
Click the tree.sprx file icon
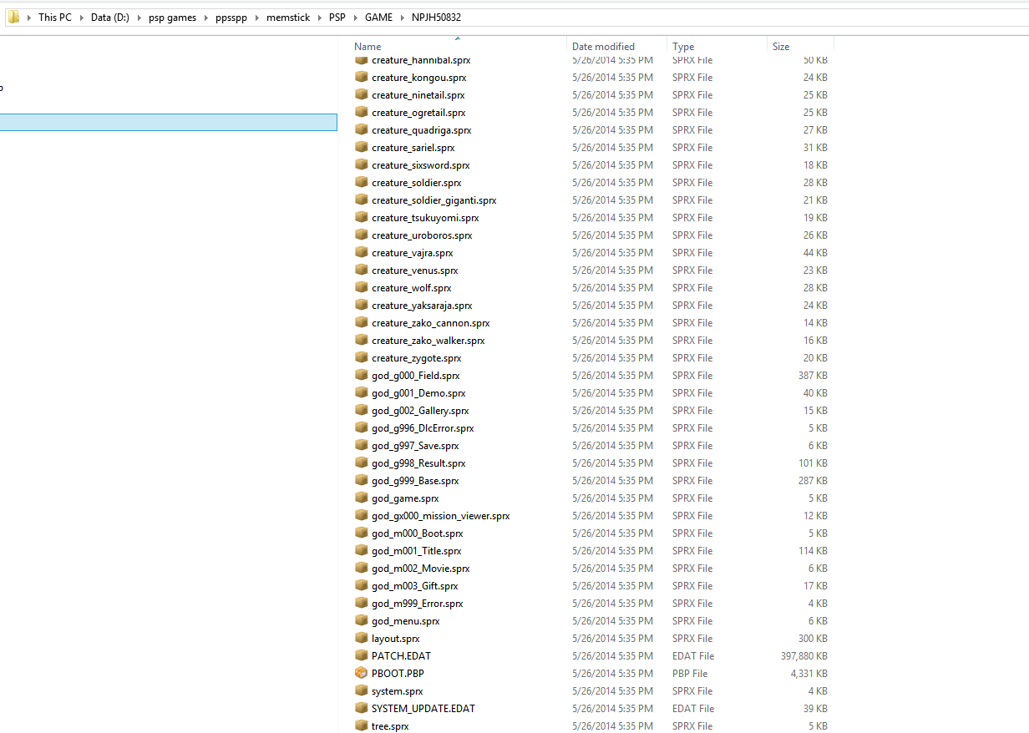tap(361, 725)
